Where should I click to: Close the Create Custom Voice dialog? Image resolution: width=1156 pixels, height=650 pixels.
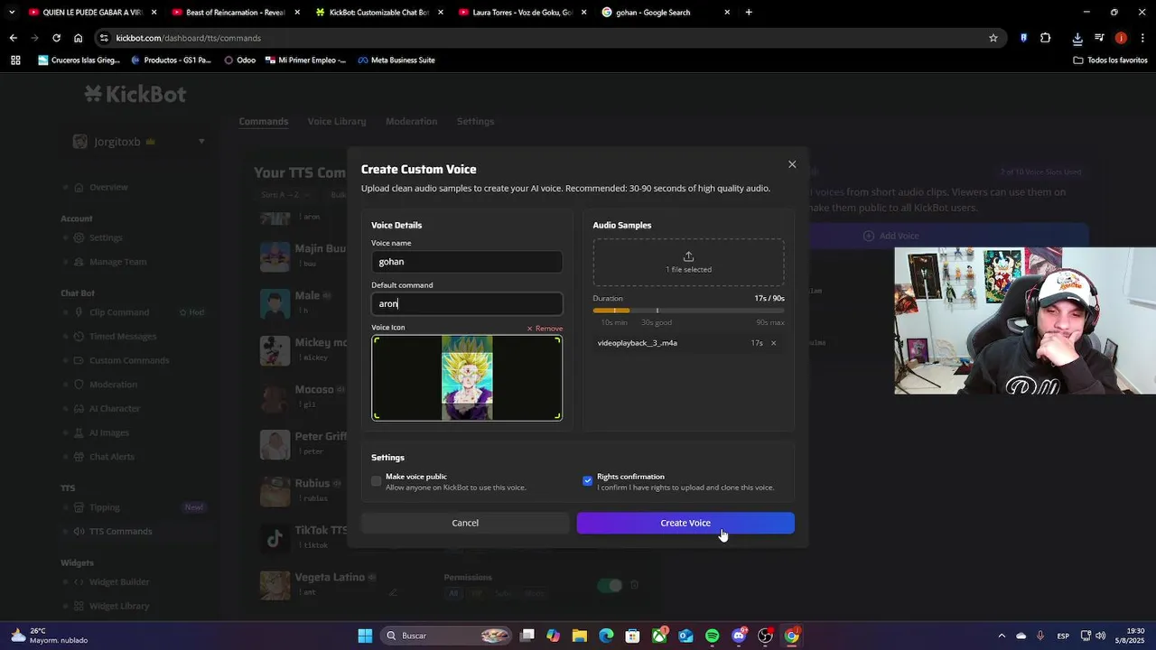792,164
